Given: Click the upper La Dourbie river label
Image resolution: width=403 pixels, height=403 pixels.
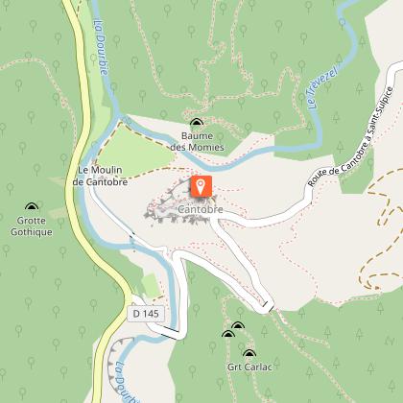Looking at the screenshot, I should click(101, 47).
